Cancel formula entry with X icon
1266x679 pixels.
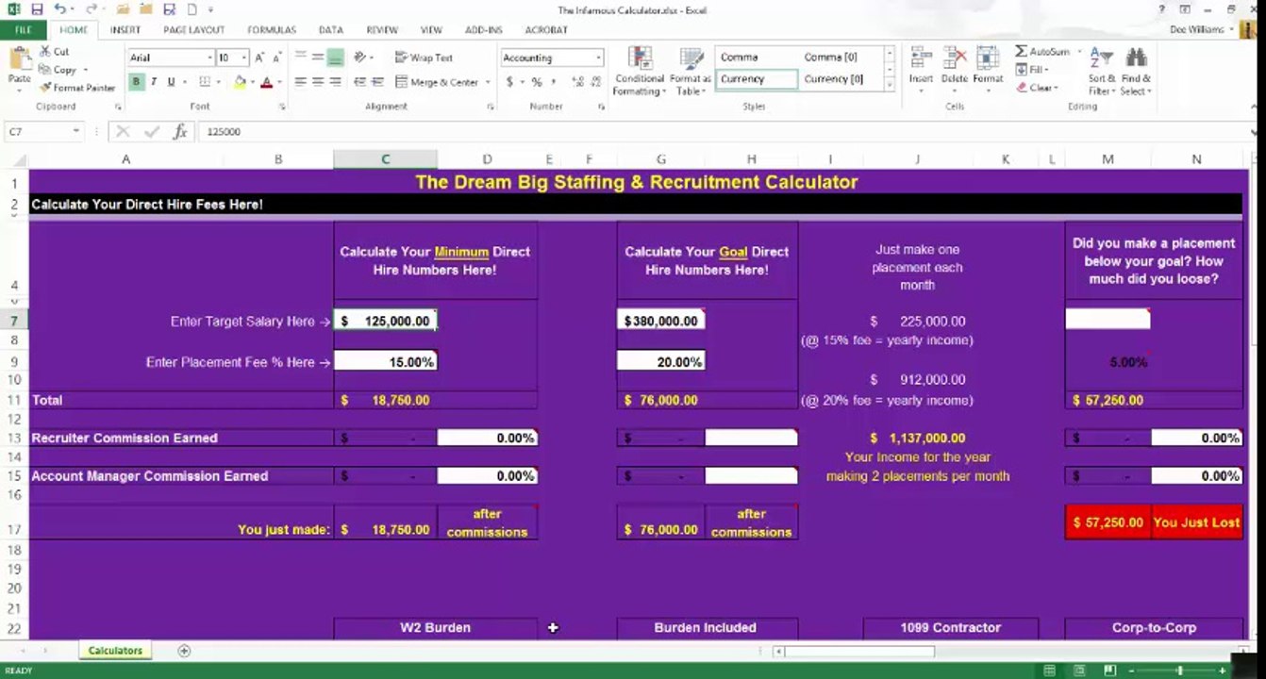[x=123, y=132]
